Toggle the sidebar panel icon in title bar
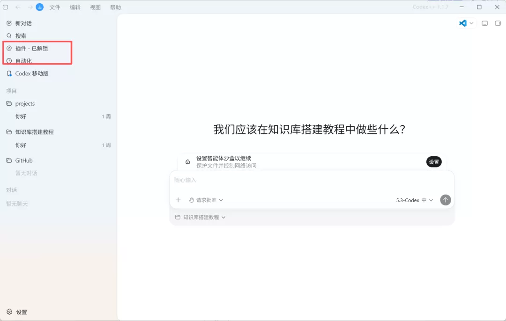Screen dimensions: 506x321 point(6,7)
